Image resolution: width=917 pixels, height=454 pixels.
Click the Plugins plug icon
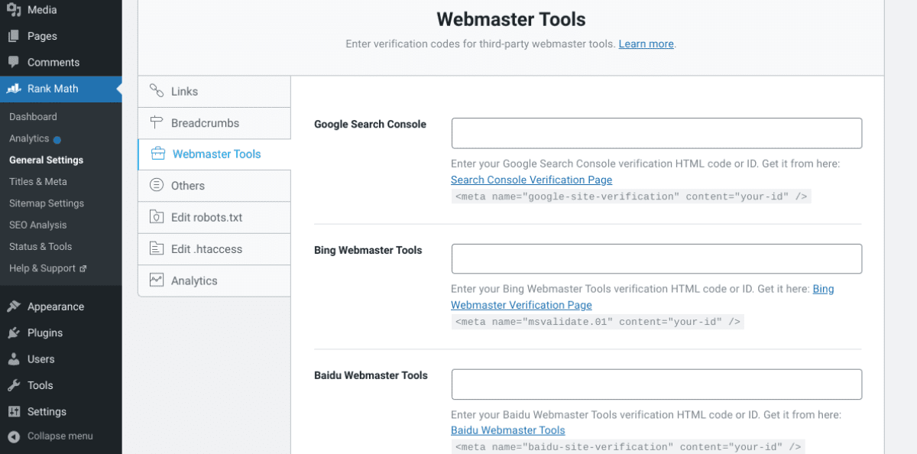[14, 332]
